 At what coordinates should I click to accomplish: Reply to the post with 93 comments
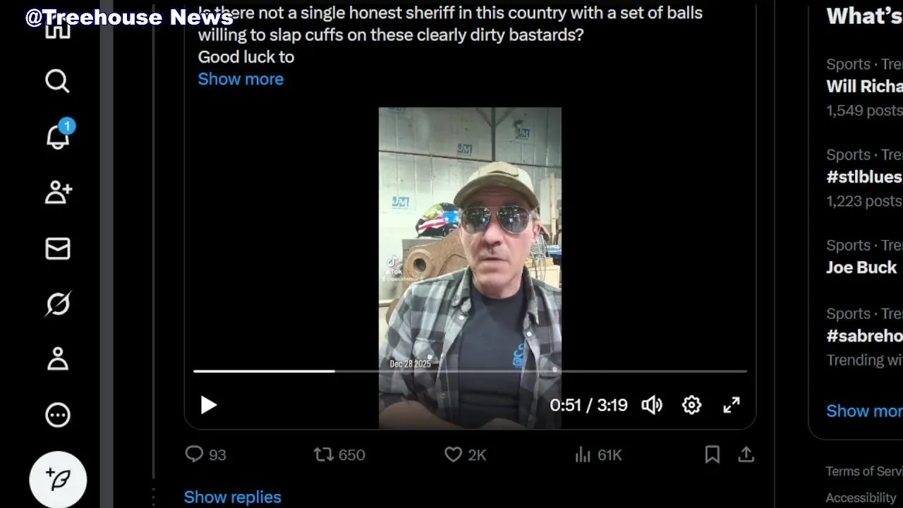194,454
